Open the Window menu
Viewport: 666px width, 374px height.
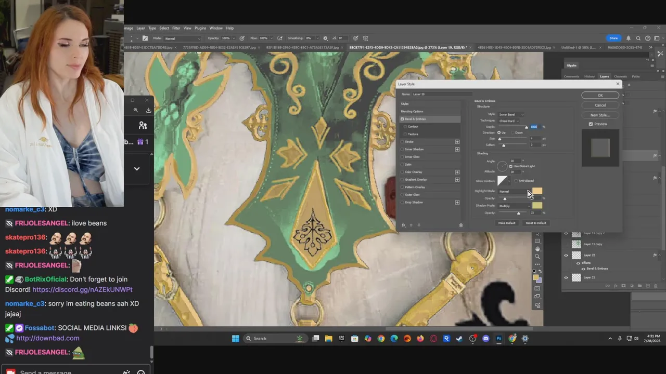[x=216, y=28]
